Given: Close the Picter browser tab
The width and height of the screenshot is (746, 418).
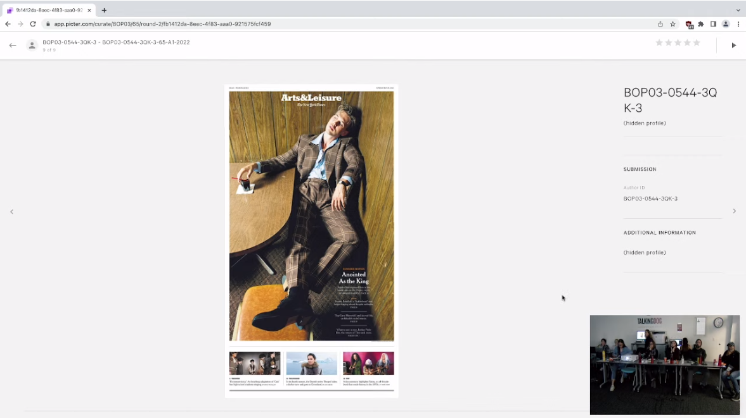Looking at the screenshot, I should pos(89,10).
